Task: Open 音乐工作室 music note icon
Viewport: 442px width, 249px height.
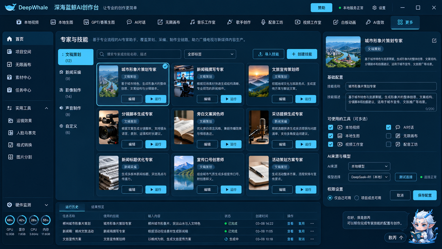Action: pos(192,22)
